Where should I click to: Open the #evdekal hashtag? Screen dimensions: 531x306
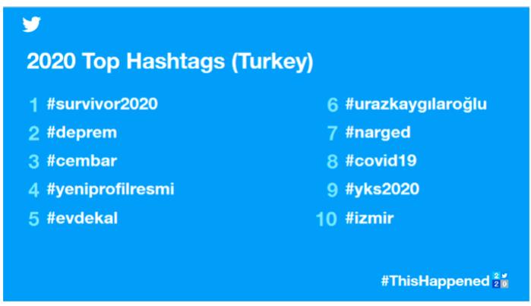82,218
